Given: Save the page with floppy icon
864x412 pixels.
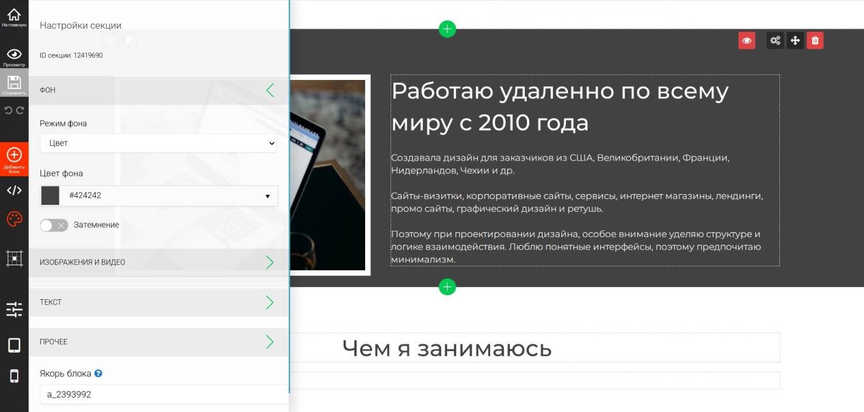Looking at the screenshot, I should (x=14, y=85).
